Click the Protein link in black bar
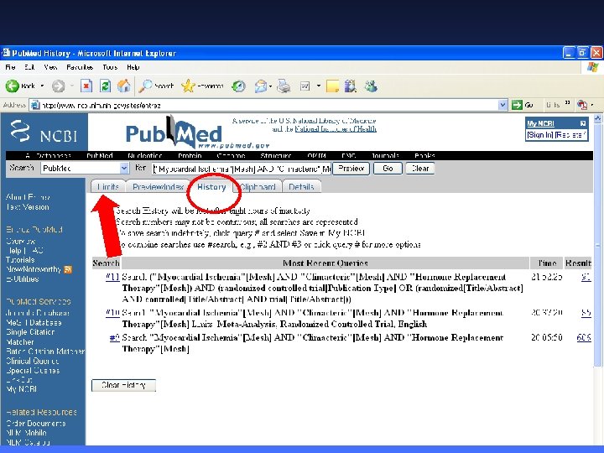 coord(190,156)
